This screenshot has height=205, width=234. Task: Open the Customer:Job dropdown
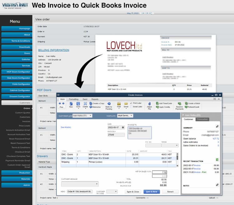pyautogui.click(x=90, y=116)
